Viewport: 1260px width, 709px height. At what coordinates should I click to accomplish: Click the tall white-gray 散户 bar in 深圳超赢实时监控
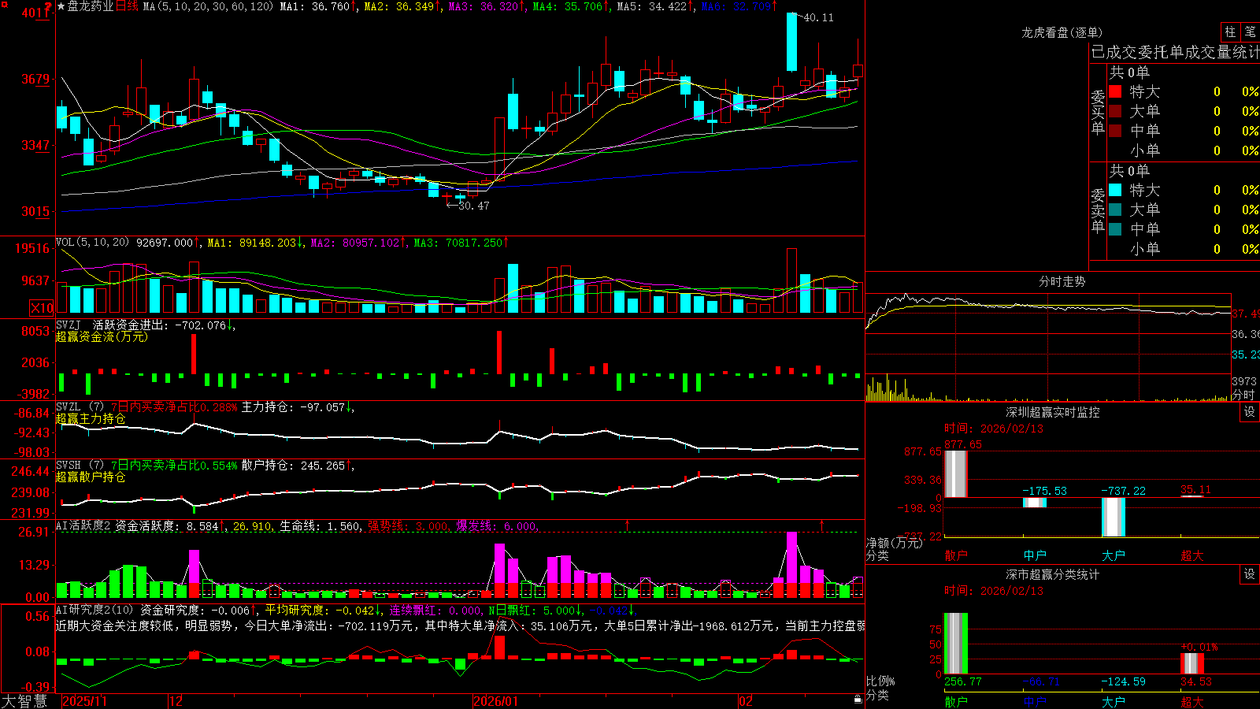[x=956, y=473]
